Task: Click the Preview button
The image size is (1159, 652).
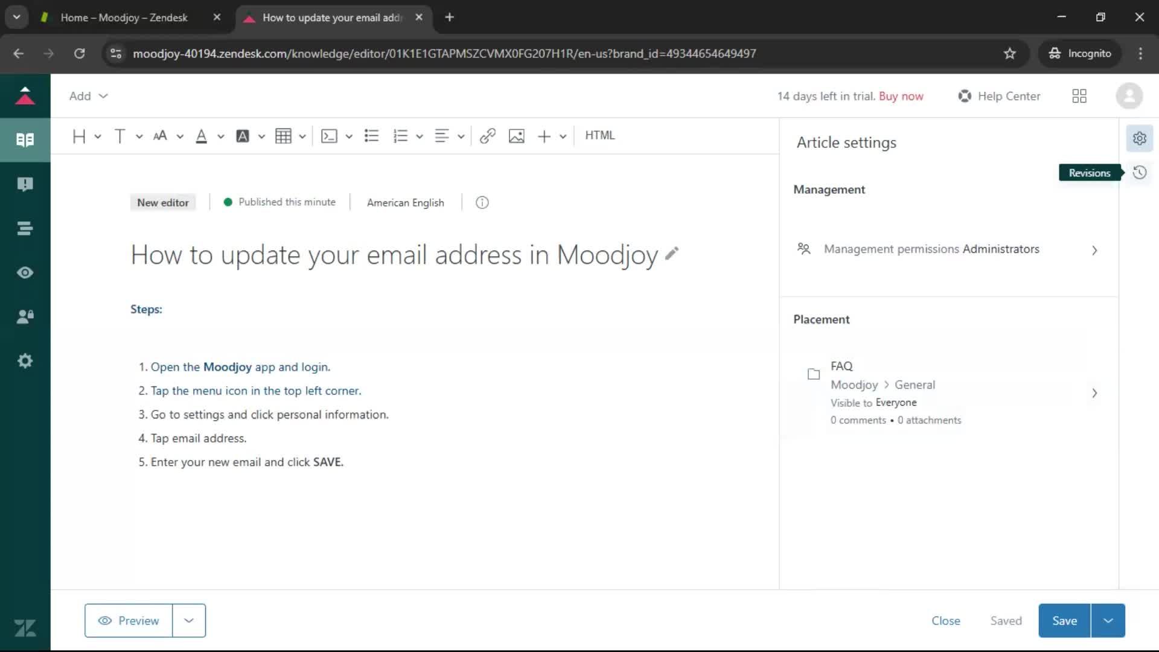Action: 129,621
